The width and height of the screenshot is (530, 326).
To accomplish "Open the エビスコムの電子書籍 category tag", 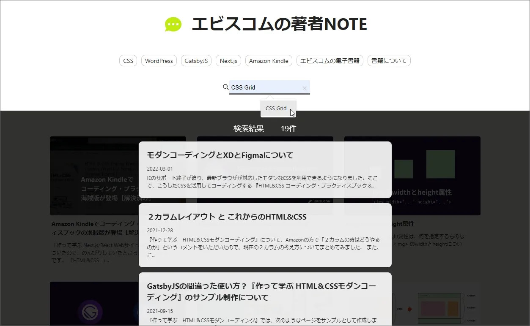I will pos(330,61).
